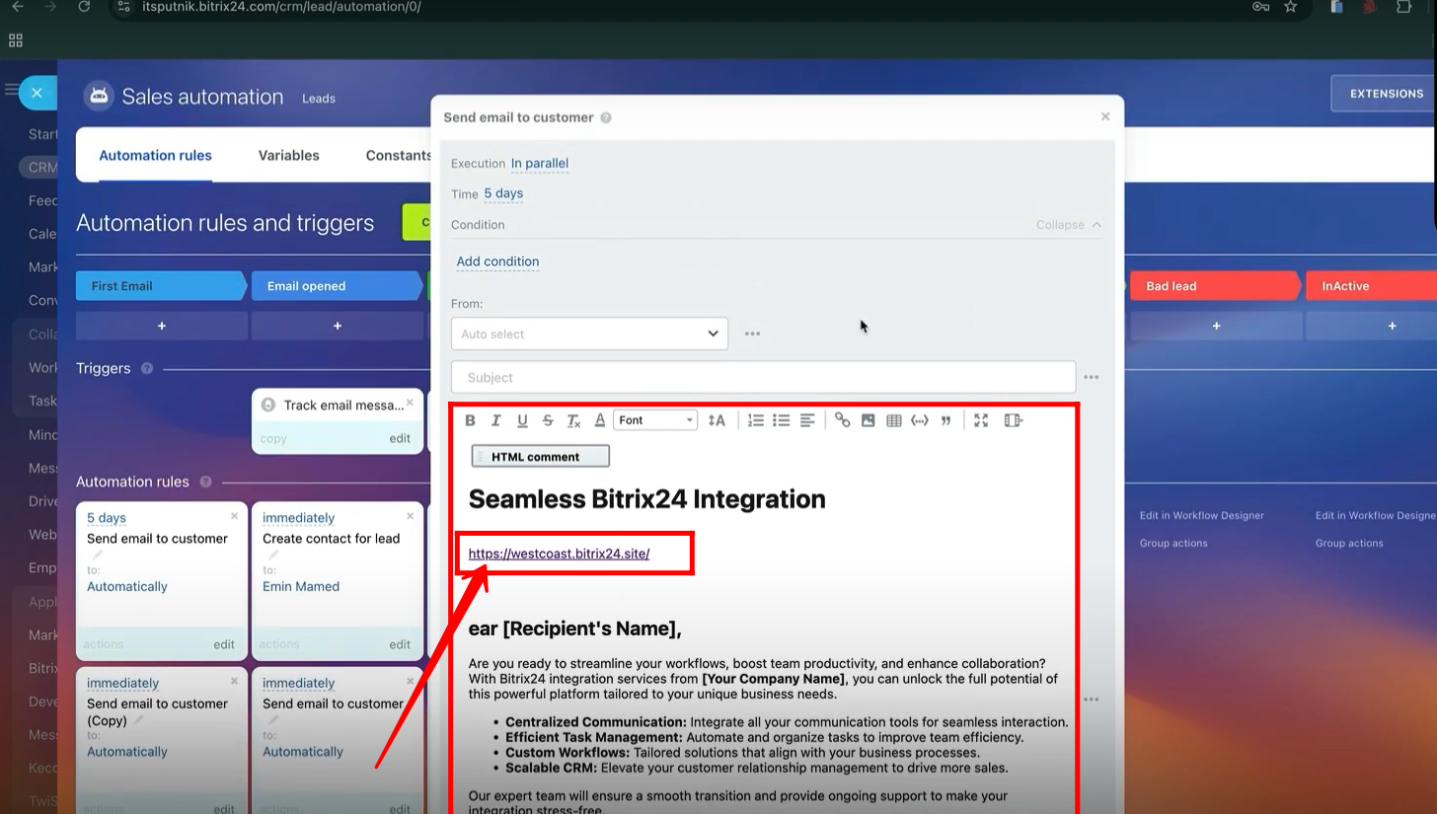Screen dimensions: 1437x814
Task: Switch to Automation rules tab
Action: pyautogui.click(x=155, y=155)
